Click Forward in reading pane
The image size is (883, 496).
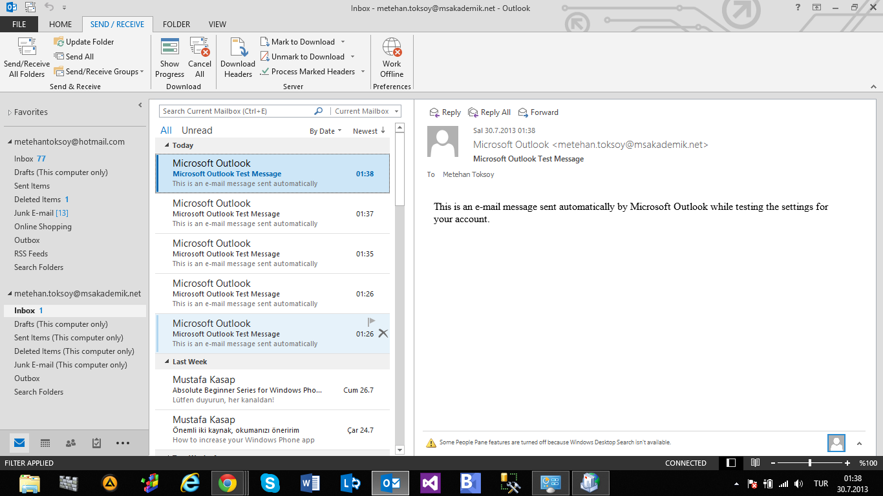click(x=538, y=112)
